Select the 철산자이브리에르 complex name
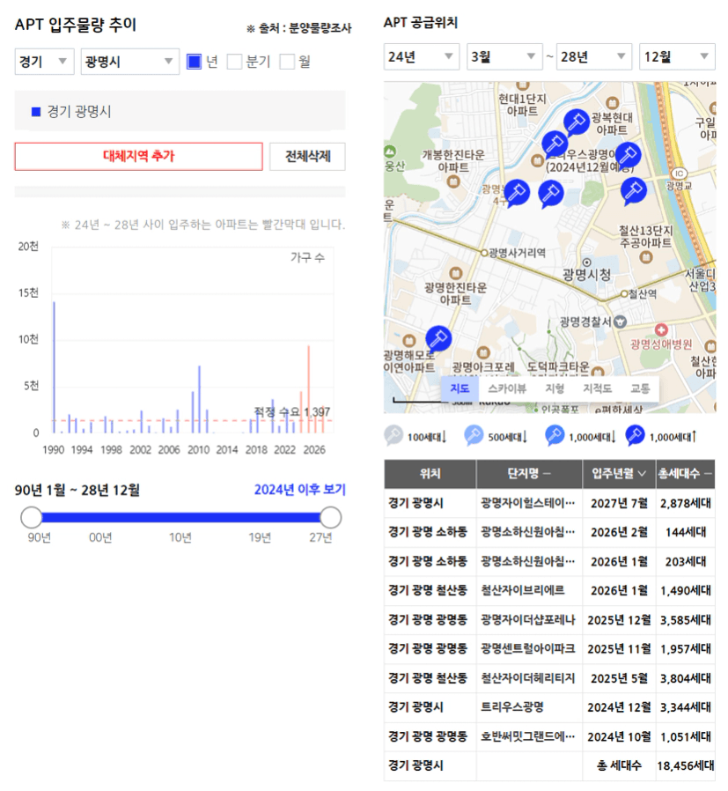The width and height of the screenshot is (728, 791). point(523,589)
